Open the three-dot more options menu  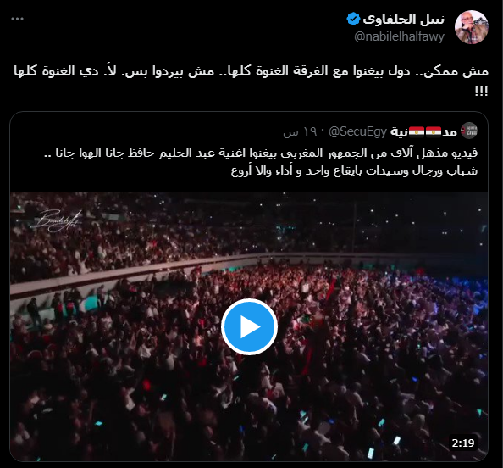coord(17,19)
